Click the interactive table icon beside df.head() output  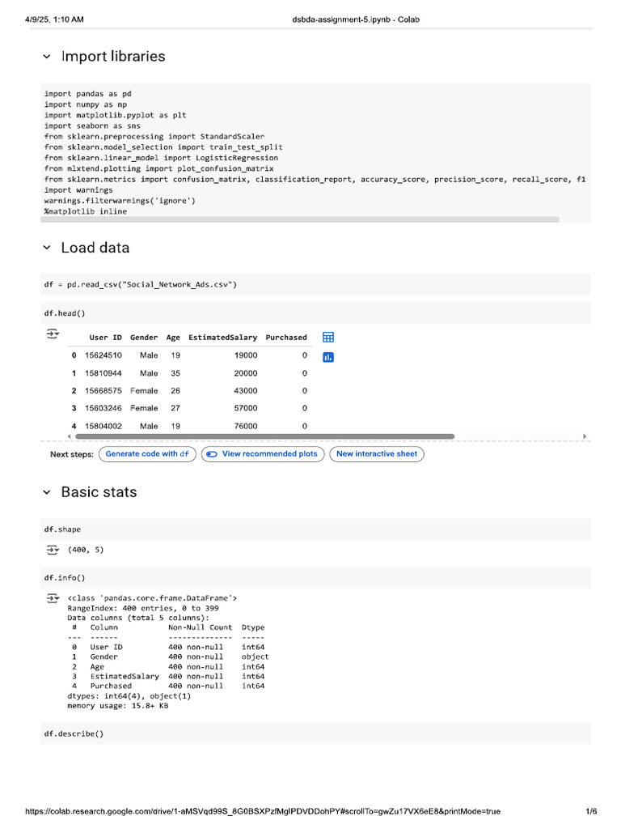click(328, 338)
